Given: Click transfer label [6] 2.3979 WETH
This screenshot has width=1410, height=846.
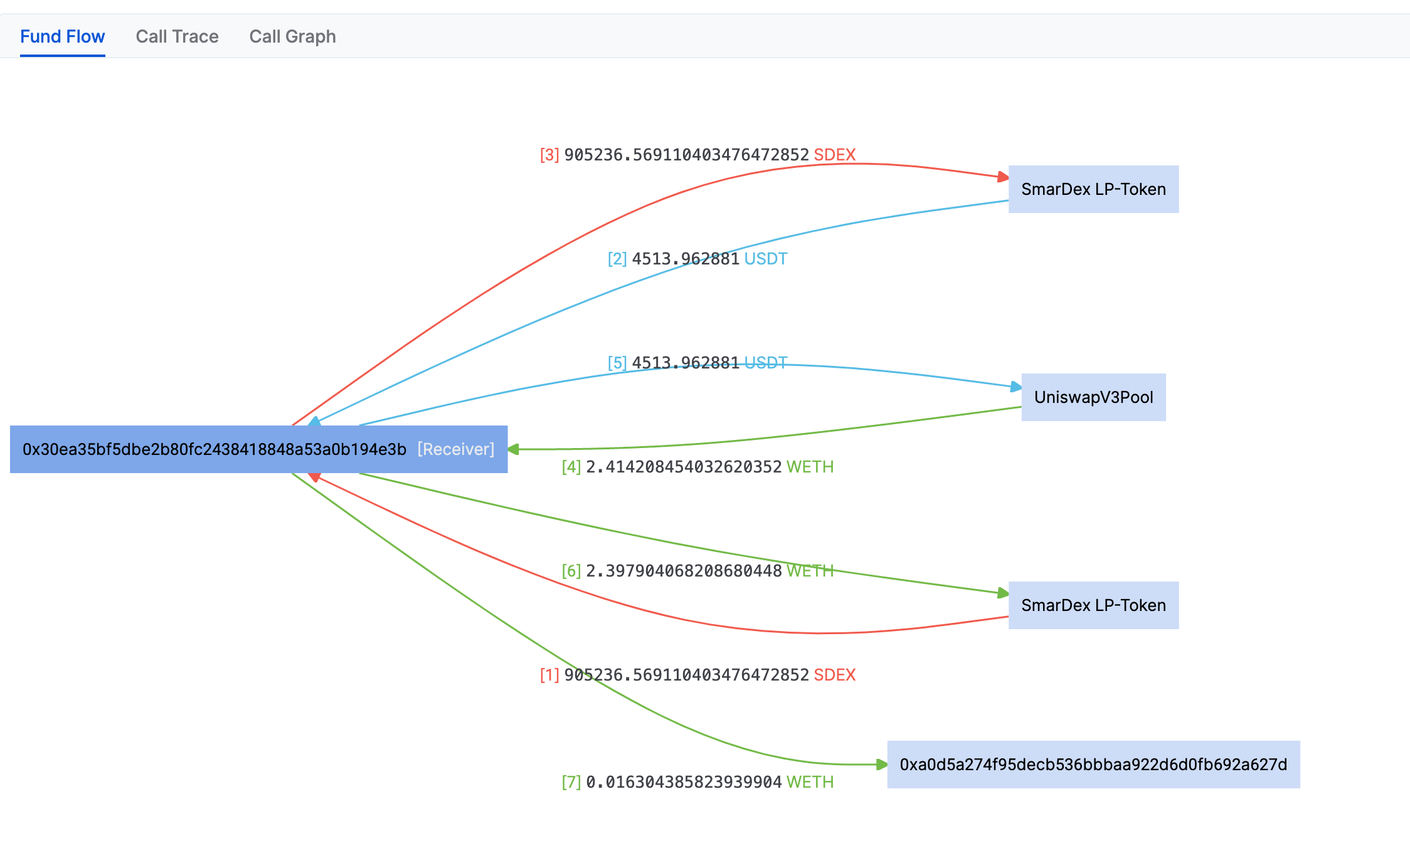Looking at the screenshot, I should pos(697,571).
